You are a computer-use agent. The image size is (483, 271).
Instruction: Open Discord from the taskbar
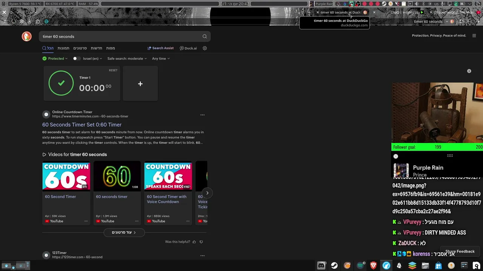[321, 265]
